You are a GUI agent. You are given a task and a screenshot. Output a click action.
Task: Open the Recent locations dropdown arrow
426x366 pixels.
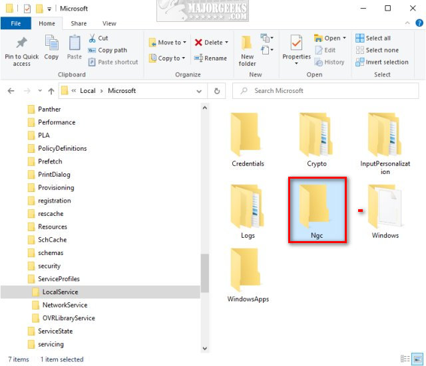tap(40, 90)
